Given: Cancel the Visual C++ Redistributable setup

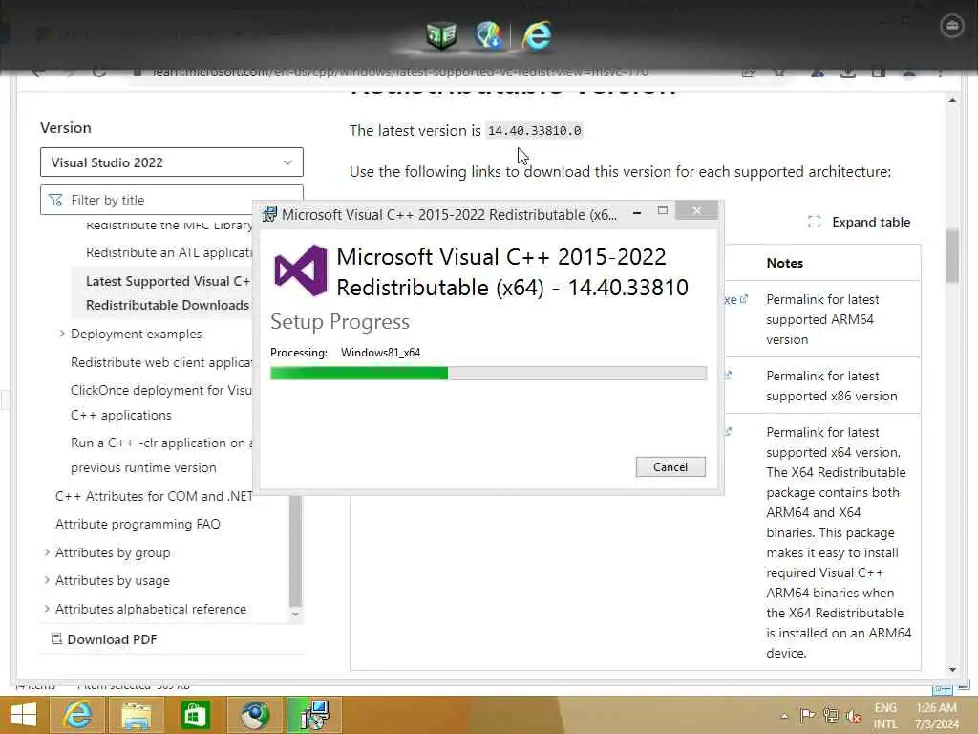Looking at the screenshot, I should 670,466.
